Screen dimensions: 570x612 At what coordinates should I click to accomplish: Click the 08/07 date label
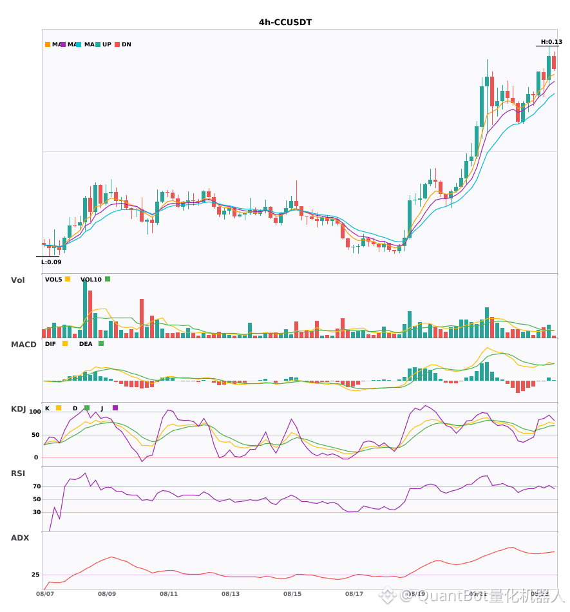[x=45, y=594]
